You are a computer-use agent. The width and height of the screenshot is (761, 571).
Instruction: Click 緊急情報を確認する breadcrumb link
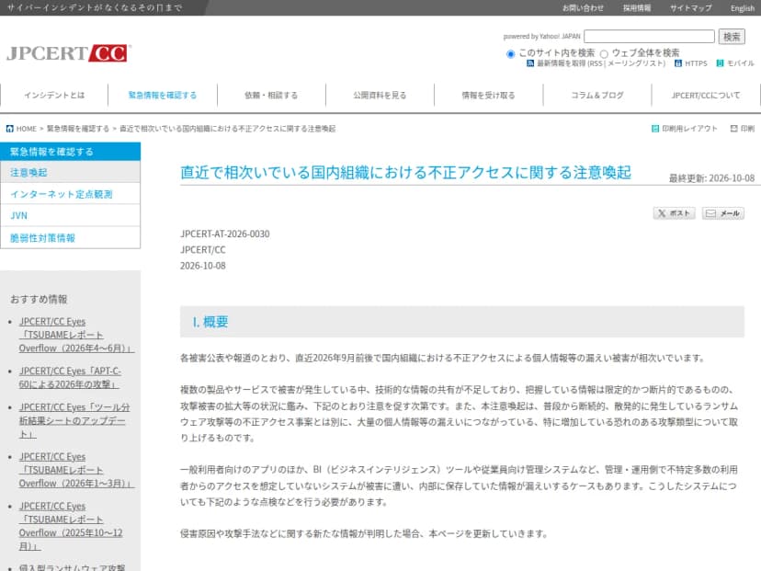[77, 129]
